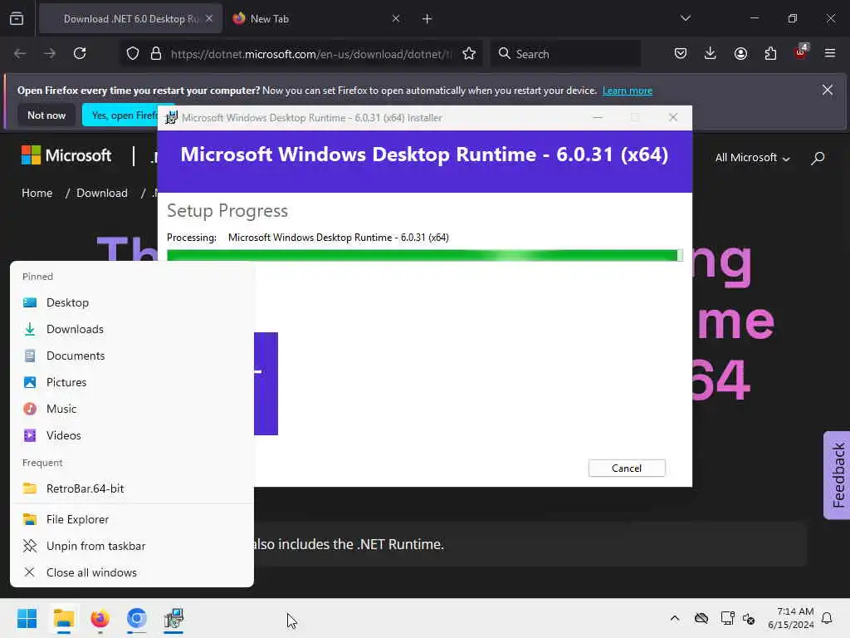Screen dimensions: 850x638
Task: Show hidden system tray icons
Action: [x=674, y=618]
